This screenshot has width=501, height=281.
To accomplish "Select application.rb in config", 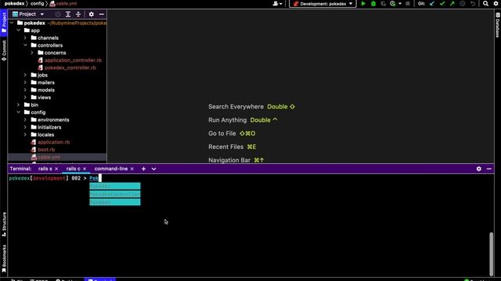I will point(53,142).
